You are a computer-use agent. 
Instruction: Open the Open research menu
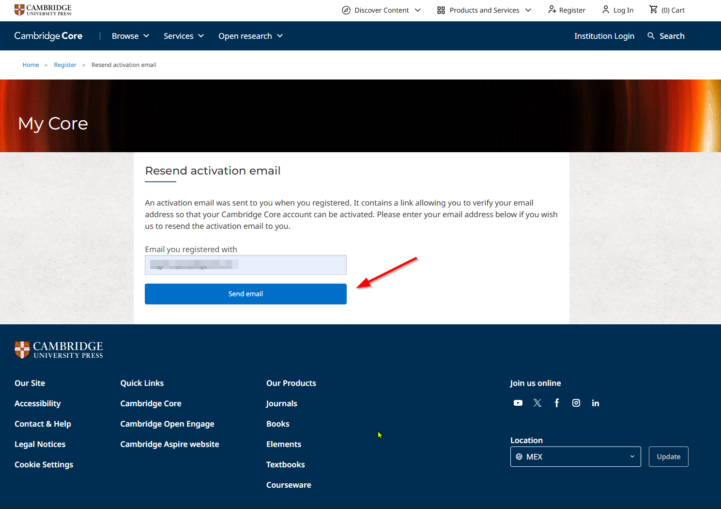(x=250, y=36)
